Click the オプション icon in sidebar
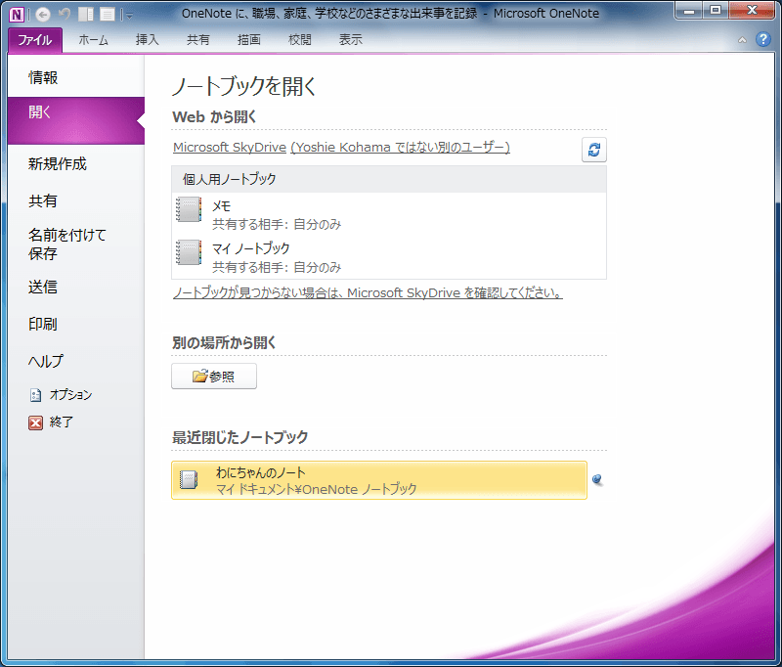 [x=35, y=395]
